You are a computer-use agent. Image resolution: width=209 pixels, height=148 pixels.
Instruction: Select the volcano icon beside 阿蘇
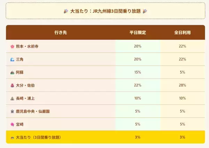[x=12, y=72]
